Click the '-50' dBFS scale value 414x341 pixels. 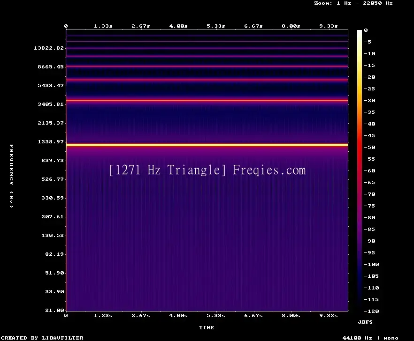pyautogui.click(x=369, y=147)
